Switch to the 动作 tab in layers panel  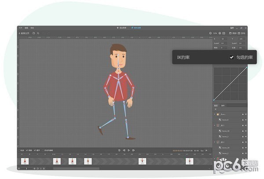pos(223,106)
